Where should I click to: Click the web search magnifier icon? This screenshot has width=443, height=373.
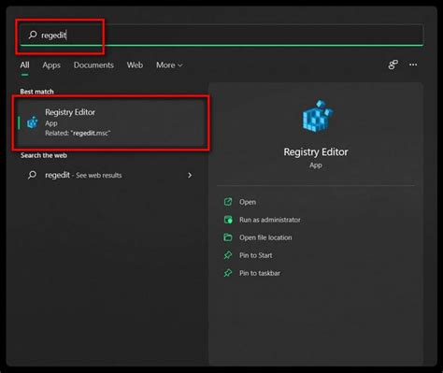click(x=32, y=175)
